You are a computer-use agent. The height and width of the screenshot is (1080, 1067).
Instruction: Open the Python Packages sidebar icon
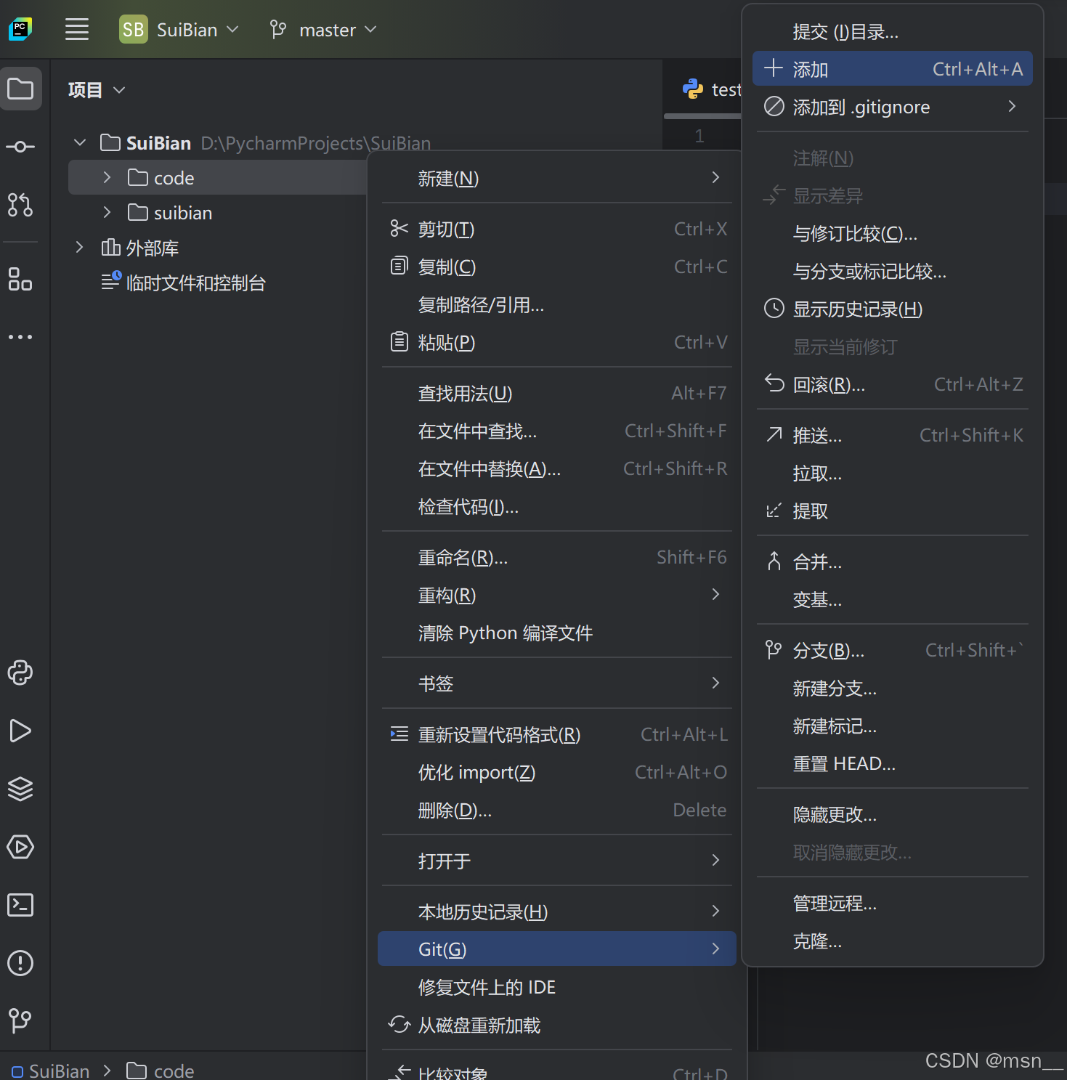coord(20,673)
